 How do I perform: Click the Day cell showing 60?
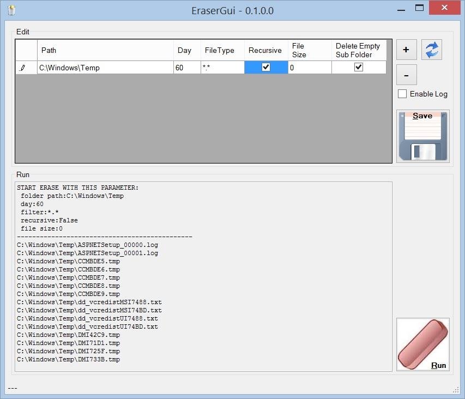point(185,67)
